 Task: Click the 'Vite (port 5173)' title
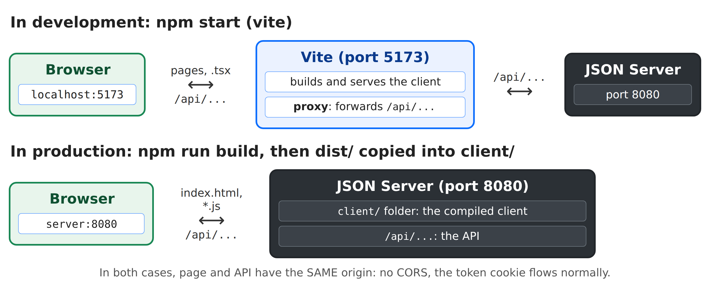click(x=365, y=57)
